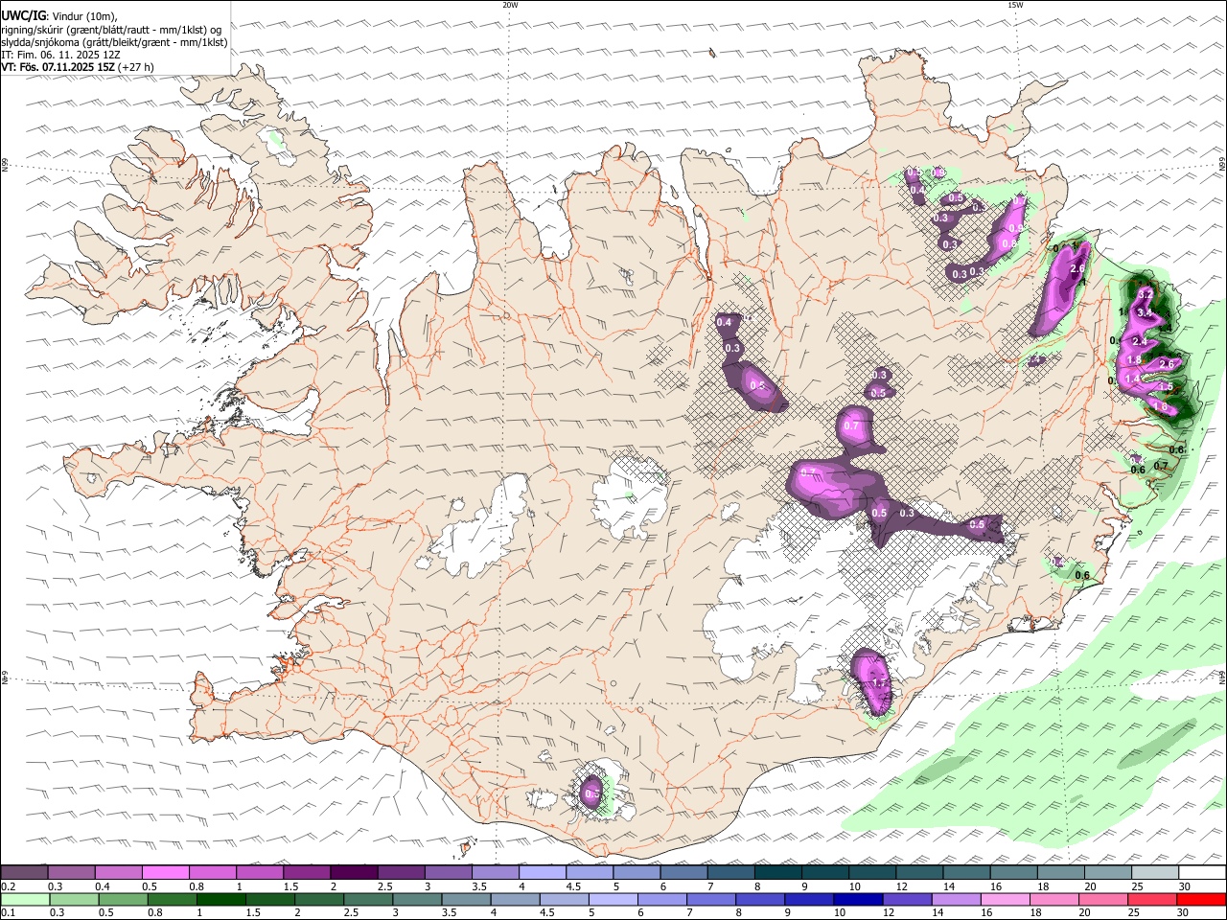The image size is (1227, 920).
Task: Pick the dark teal snow swatch labeled 8
Action: tap(778, 872)
